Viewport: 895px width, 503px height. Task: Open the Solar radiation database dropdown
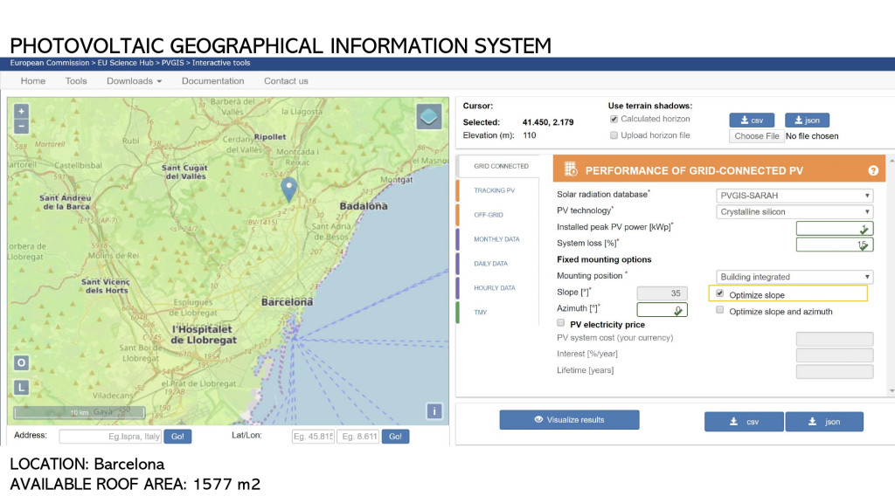794,196
